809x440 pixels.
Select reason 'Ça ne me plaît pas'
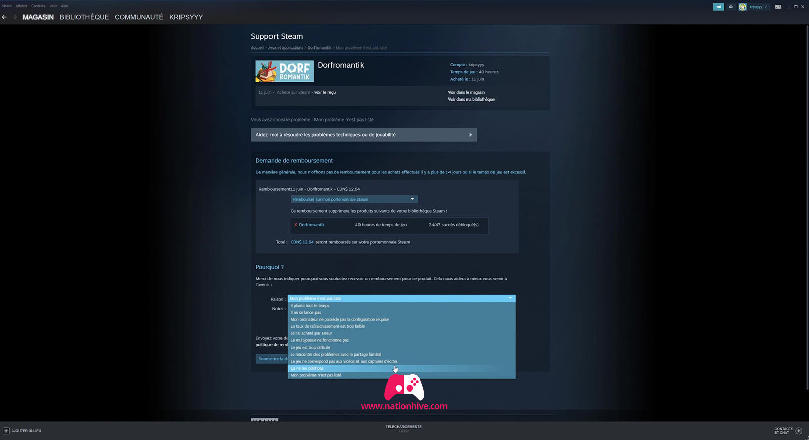click(401, 368)
